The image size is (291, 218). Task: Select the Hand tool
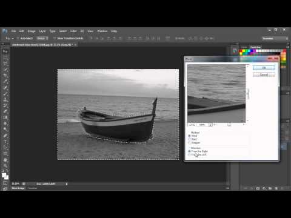(x=5, y=160)
